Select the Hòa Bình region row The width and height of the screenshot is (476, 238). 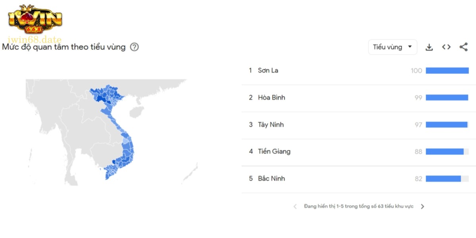(x=271, y=98)
